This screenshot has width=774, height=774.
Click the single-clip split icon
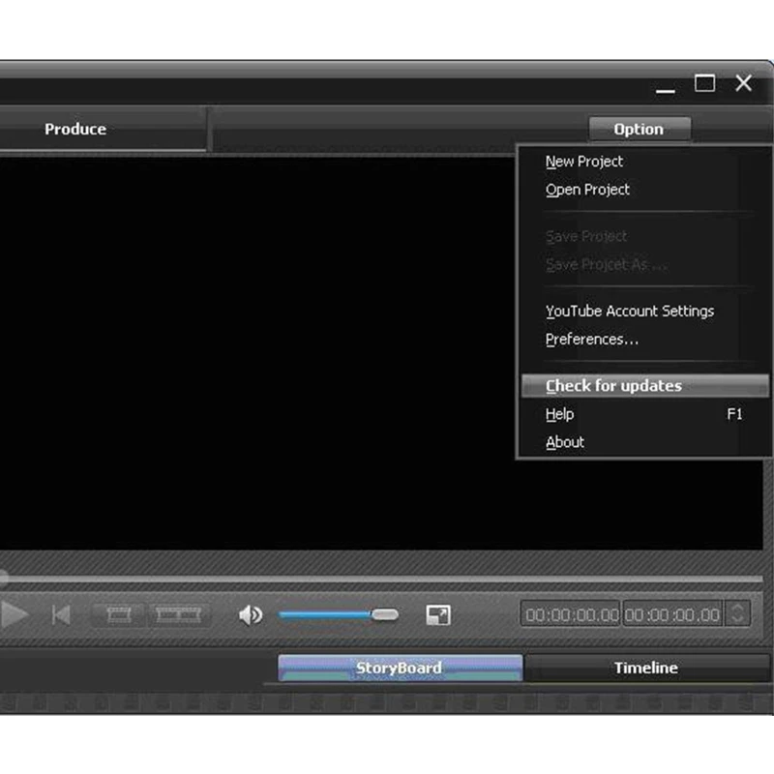pyautogui.click(x=119, y=615)
